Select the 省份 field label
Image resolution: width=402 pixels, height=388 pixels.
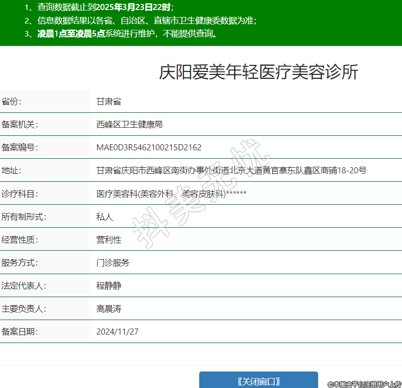[x=12, y=102]
